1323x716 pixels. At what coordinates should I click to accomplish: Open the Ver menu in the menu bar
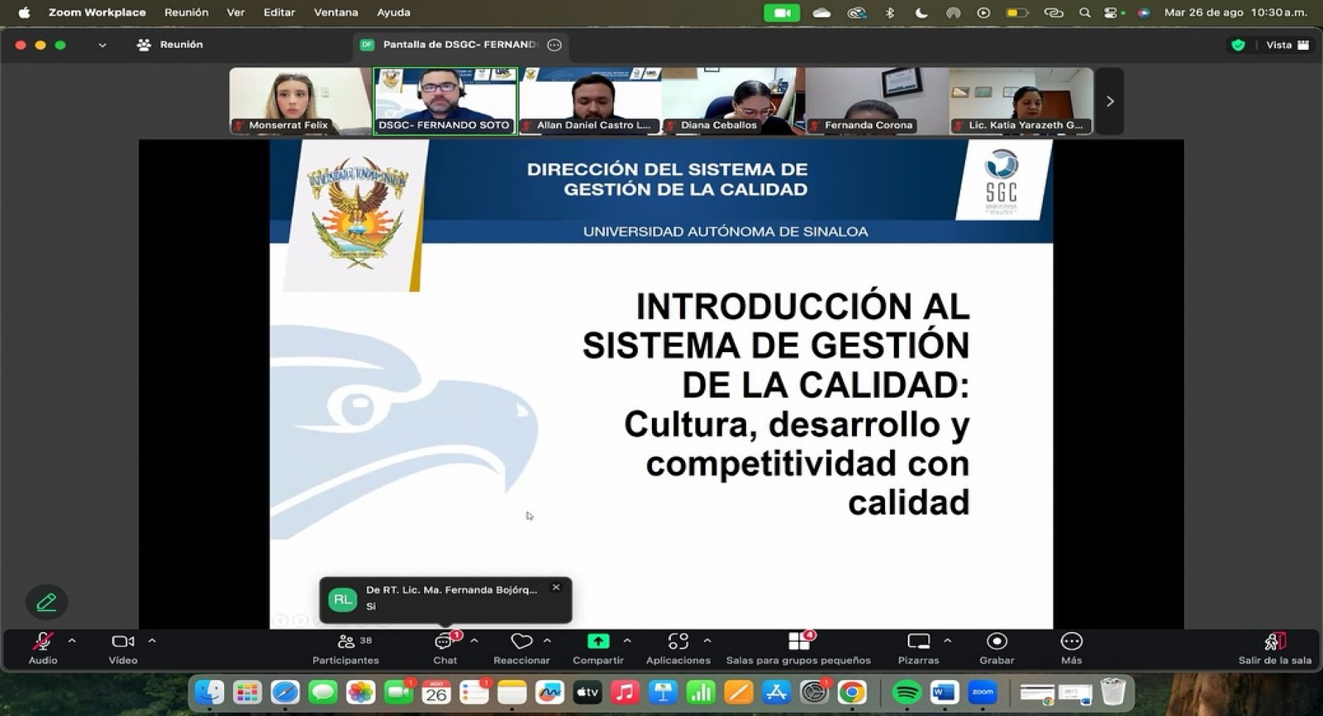235,12
